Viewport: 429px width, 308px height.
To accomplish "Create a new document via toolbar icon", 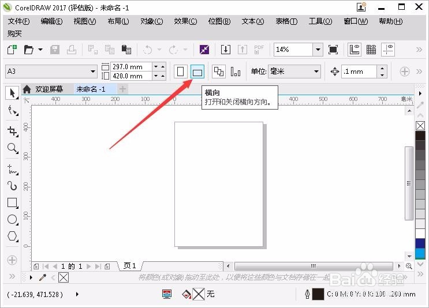I will (x=12, y=50).
